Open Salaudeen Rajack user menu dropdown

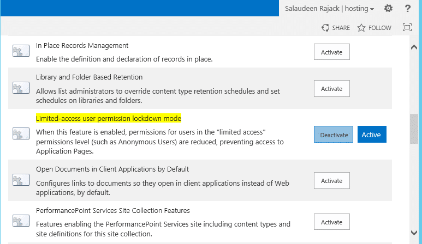[329, 9]
